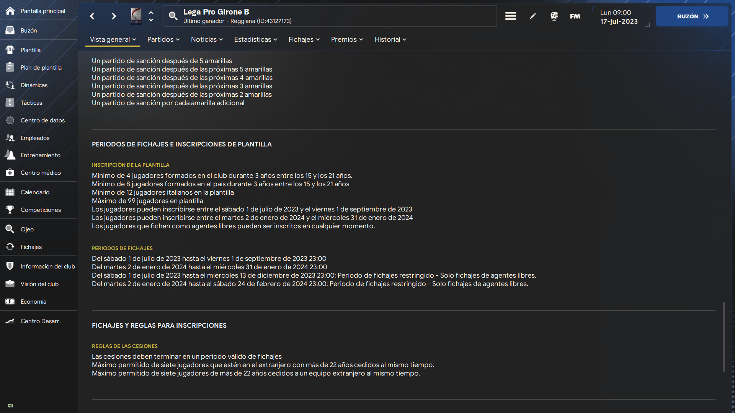Viewport: 735px width, 413px height.
Task: Open the Calendario calendar icon
Action: pyautogui.click(x=10, y=192)
